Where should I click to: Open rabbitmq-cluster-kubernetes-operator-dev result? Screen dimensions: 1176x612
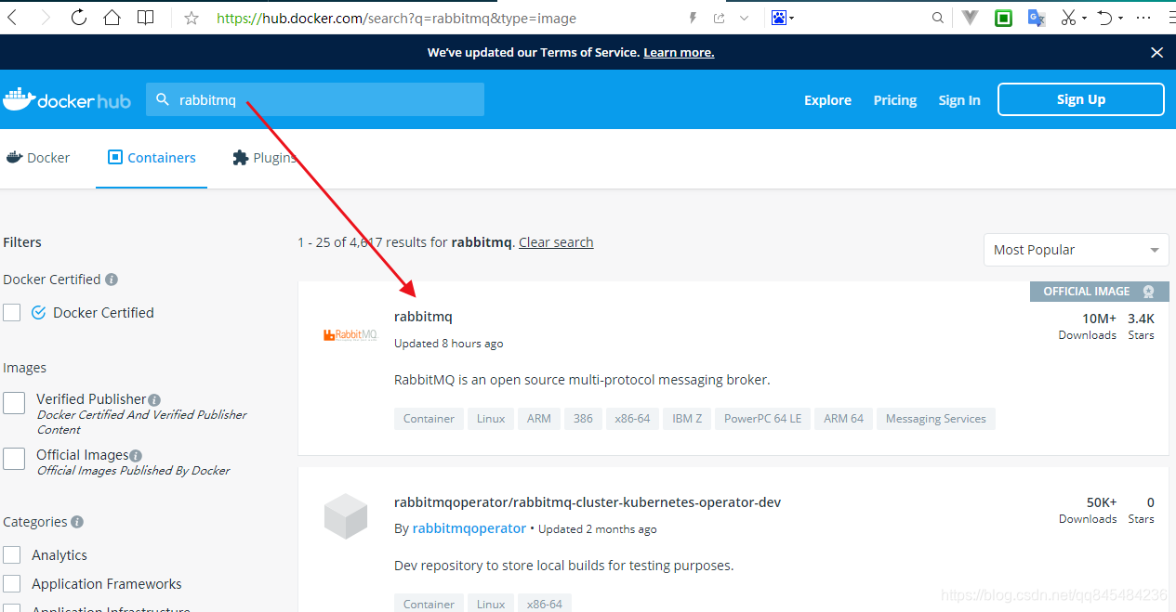(x=588, y=502)
